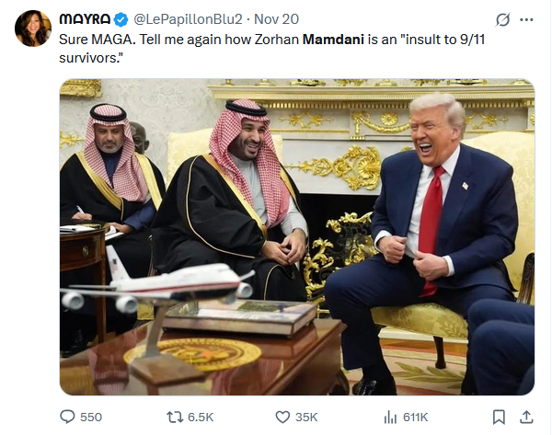552x435 pixels.
Task: Click the 6.5K reposts count
Action: pyautogui.click(x=201, y=418)
